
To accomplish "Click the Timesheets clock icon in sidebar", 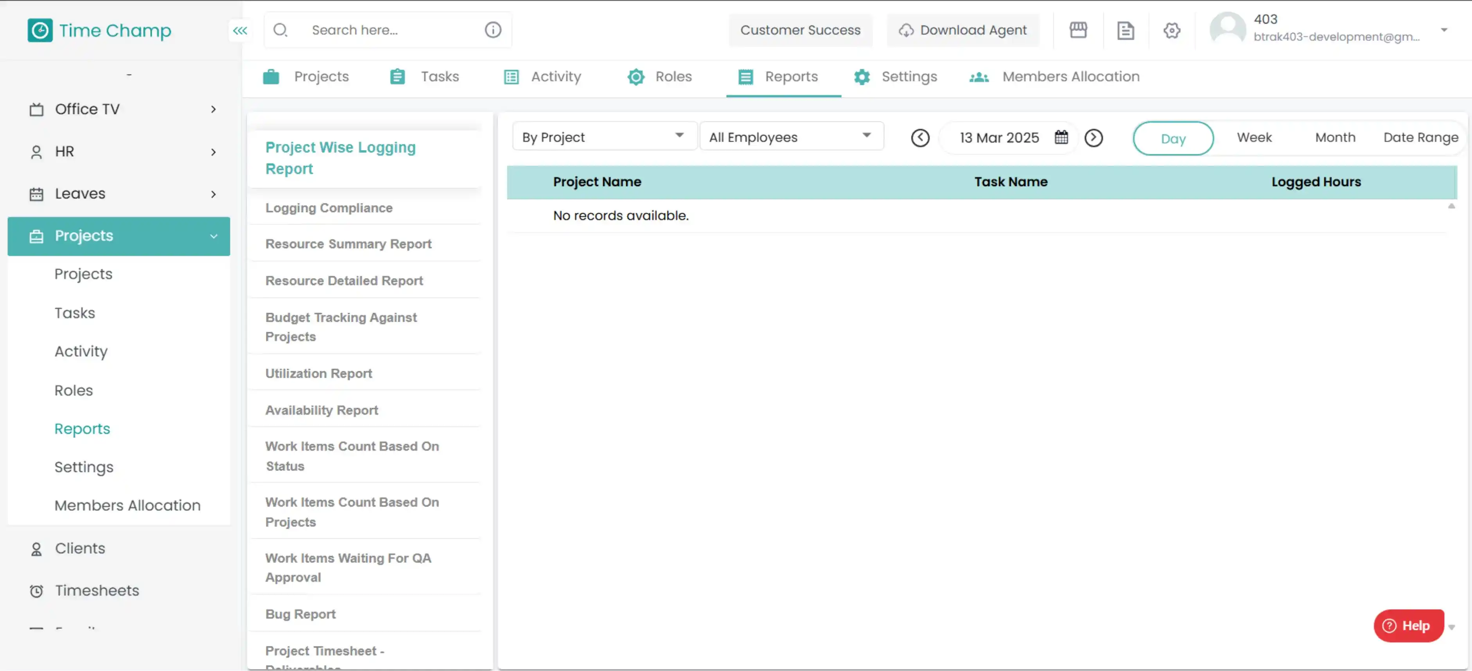I will [36, 590].
